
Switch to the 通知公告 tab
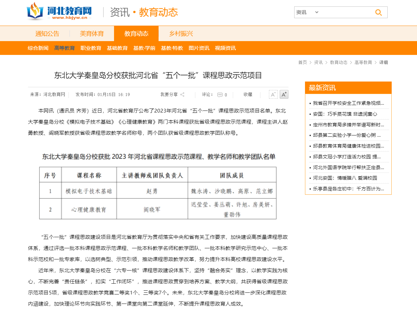[x=47, y=34]
